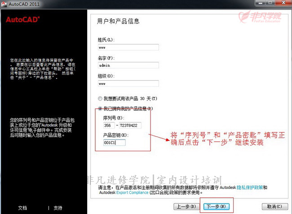Close the AutoCAD 2011 installer window
The height and width of the screenshot is (214, 292).
coord(283,3)
